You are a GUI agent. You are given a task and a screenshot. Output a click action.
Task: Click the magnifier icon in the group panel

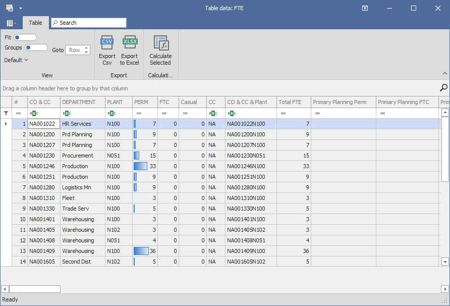tap(443, 88)
